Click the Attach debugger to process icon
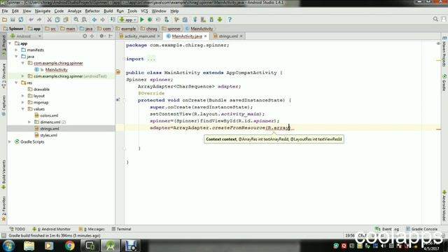 pos(167,20)
